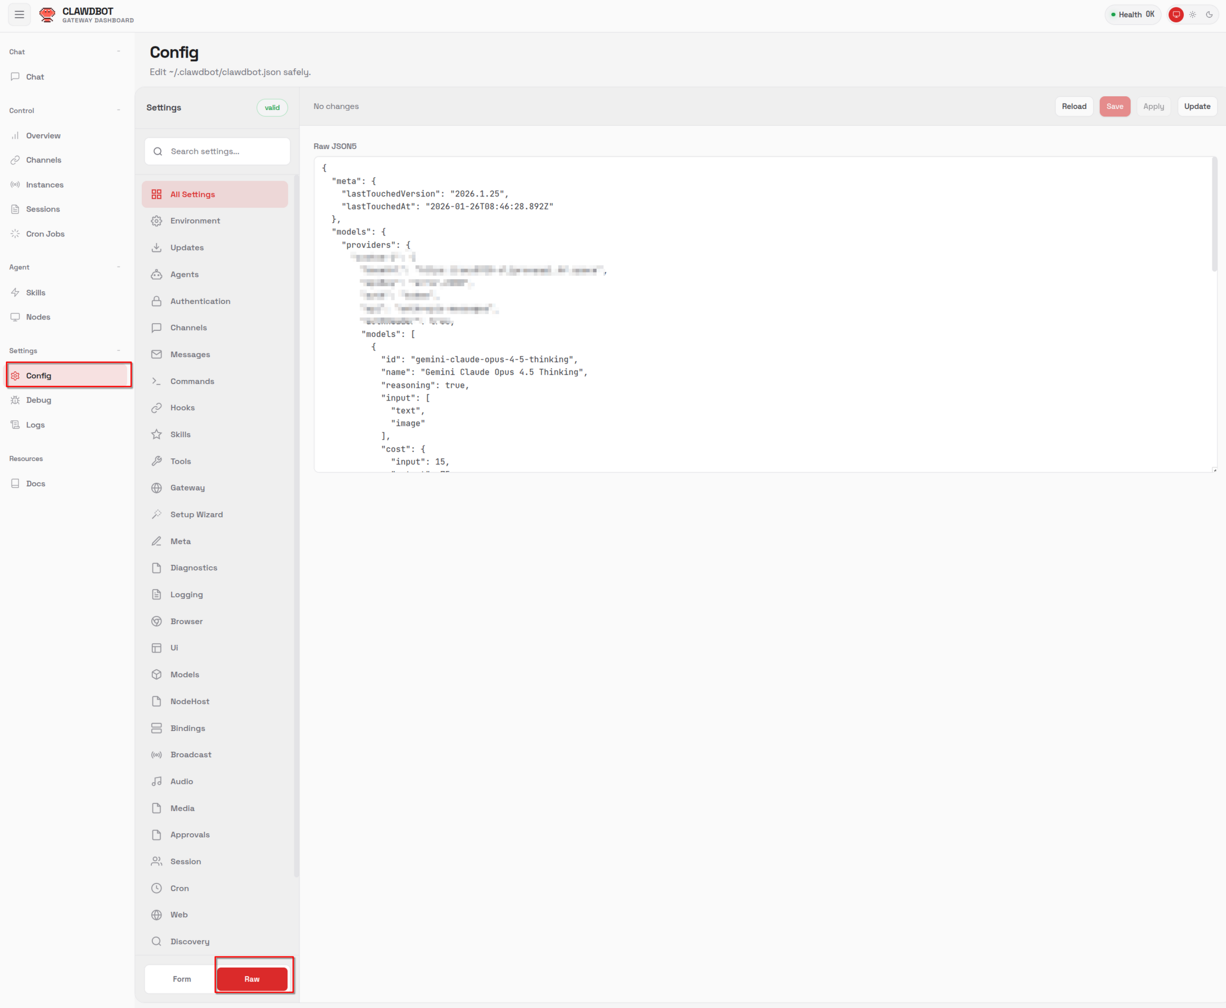The image size is (1226, 1008).
Task: Select the Raw view tab
Action: coord(252,979)
